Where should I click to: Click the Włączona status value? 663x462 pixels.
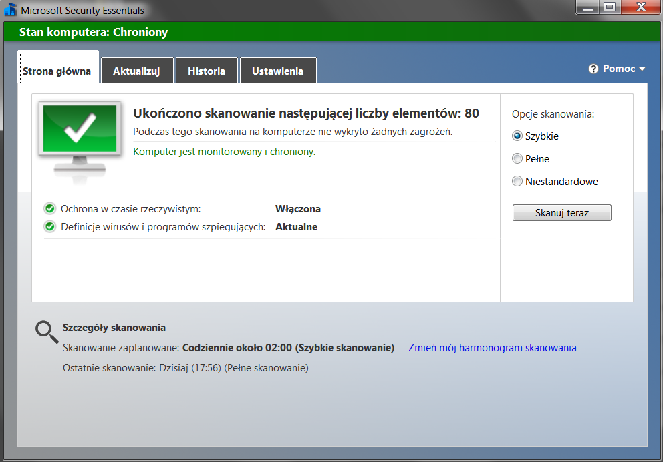point(298,209)
